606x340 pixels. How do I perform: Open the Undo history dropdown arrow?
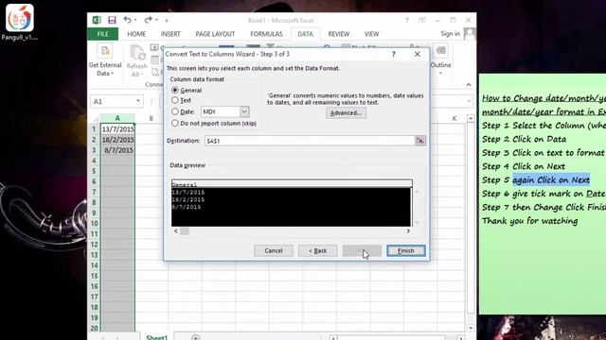[135, 20]
